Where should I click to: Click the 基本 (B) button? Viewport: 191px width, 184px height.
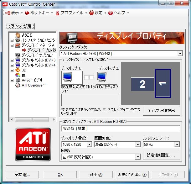(22, 175)
